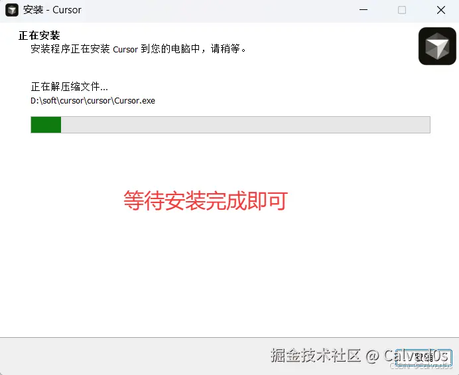Click the '正在解压缩文件...' status text
Image resolution: width=459 pixels, height=375 pixels.
70,87
